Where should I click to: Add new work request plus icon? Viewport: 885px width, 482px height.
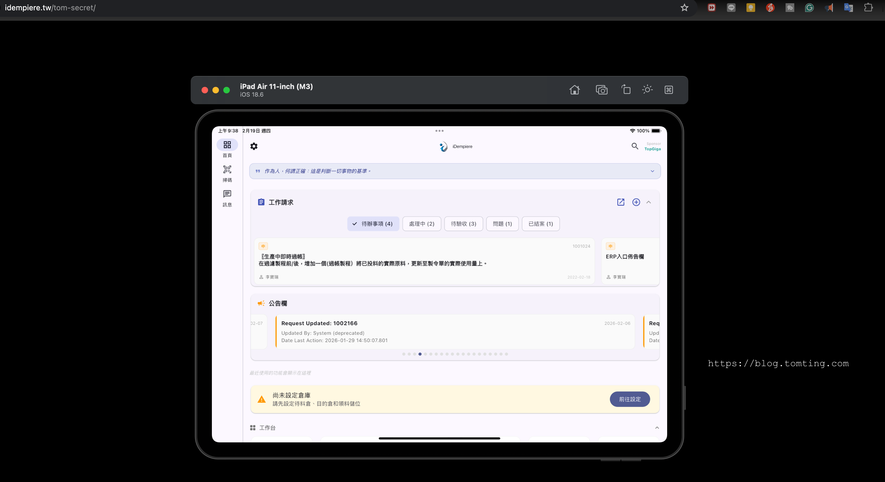click(636, 202)
